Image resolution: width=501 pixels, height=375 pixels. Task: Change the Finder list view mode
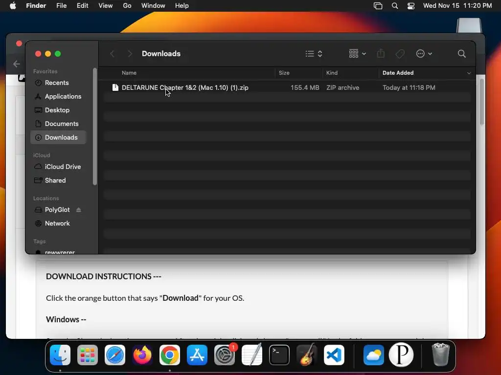pos(314,54)
